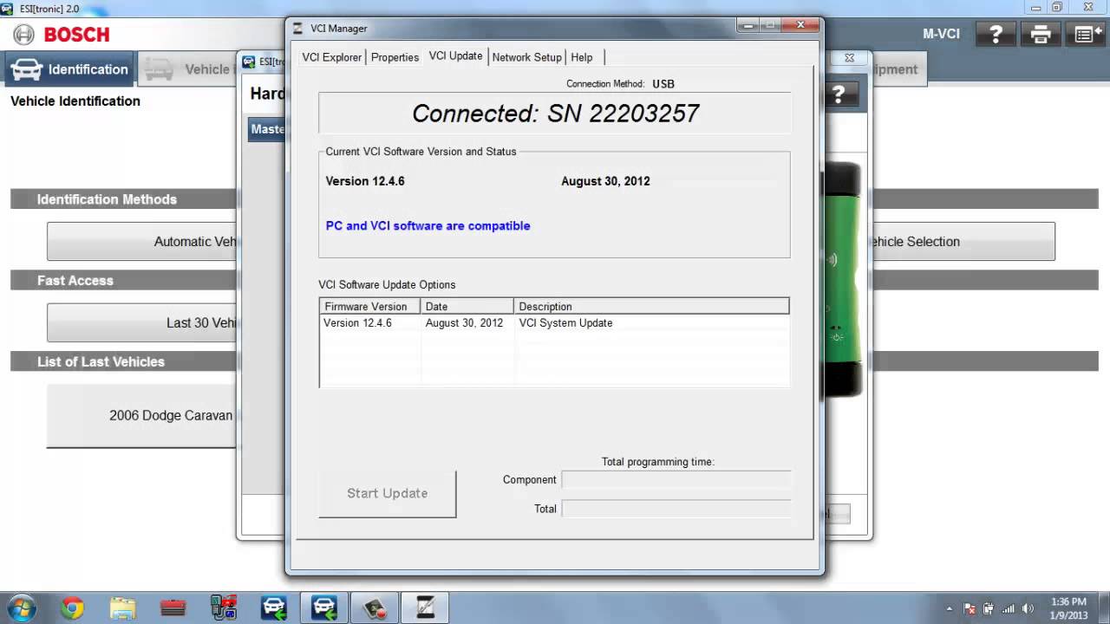
Task: Show hidden tray icons arrow
Action: point(949,609)
